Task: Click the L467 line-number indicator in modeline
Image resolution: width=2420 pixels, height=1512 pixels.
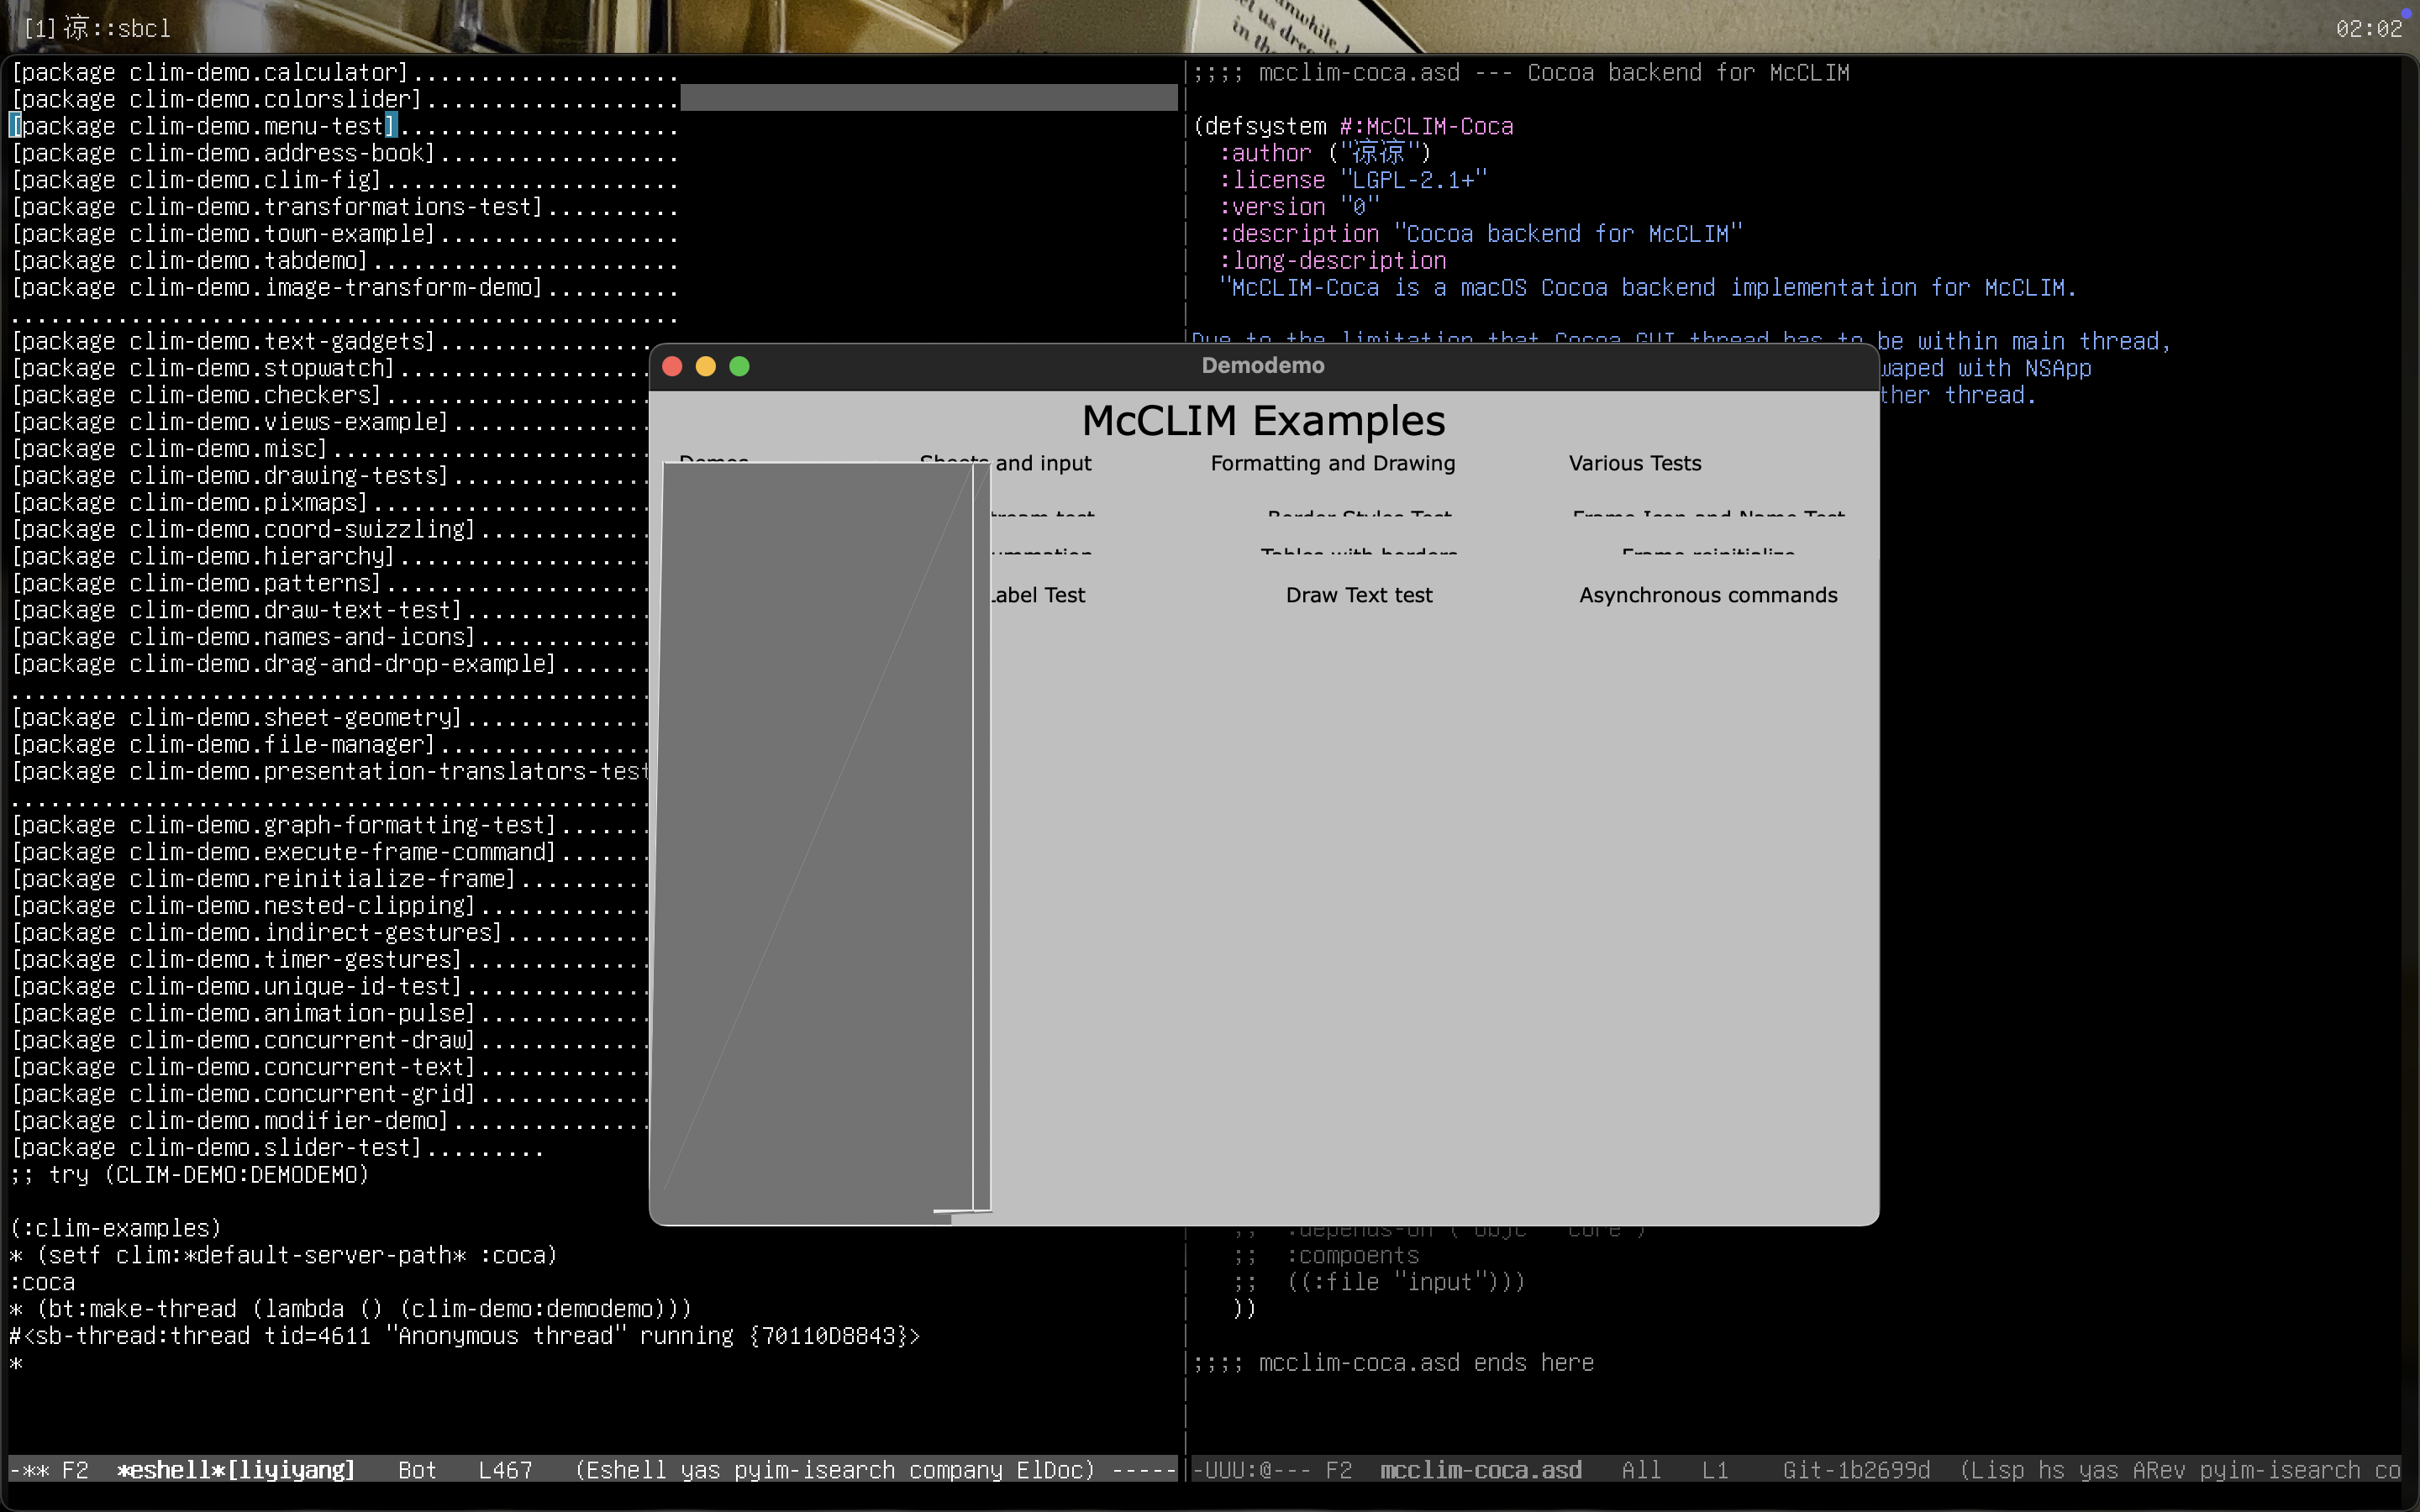Action: [x=505, y=1469]
